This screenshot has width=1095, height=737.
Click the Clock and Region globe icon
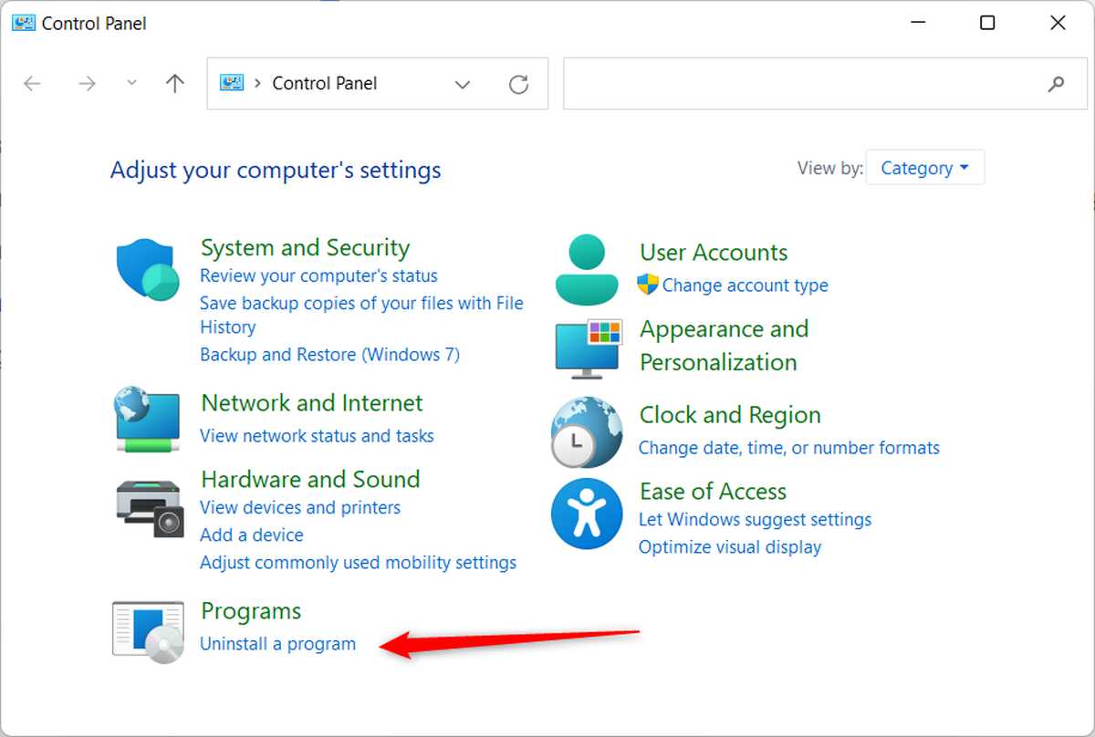pyautogui.click(x=586, y=431)
